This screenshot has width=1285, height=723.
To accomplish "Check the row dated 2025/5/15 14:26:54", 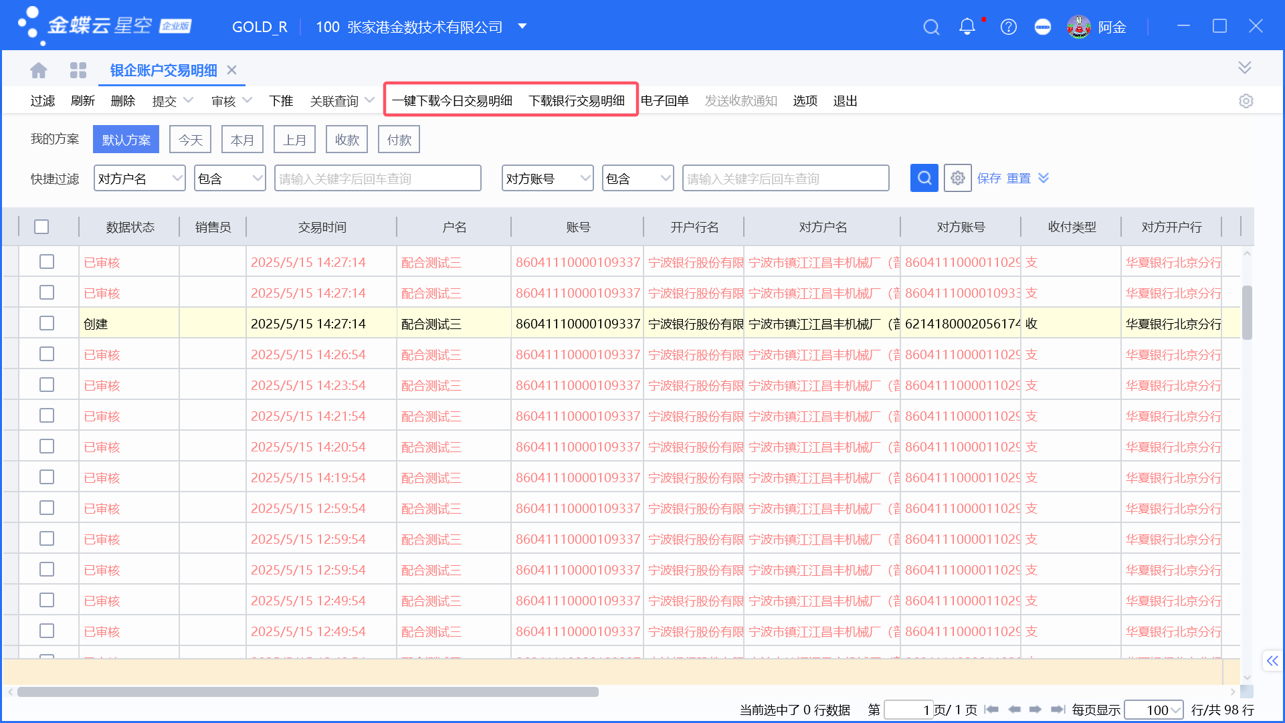I will (46, 354).
